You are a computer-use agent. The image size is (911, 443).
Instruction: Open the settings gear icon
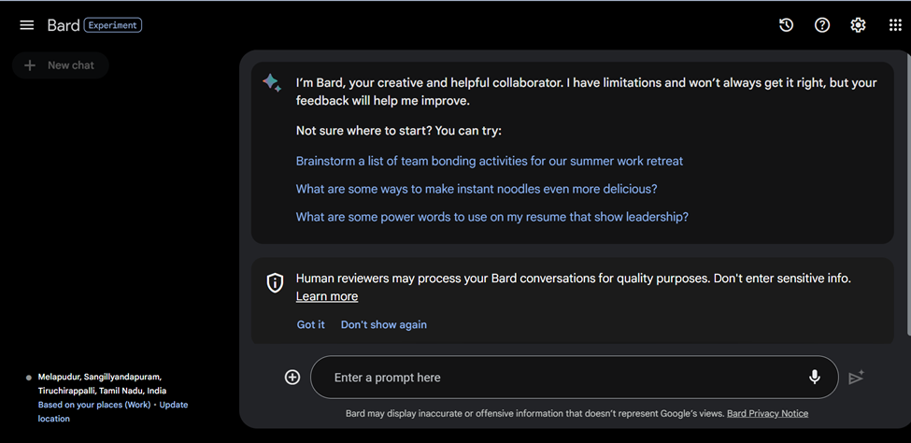858,25
